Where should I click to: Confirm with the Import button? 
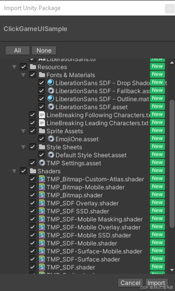coord(156,283)
